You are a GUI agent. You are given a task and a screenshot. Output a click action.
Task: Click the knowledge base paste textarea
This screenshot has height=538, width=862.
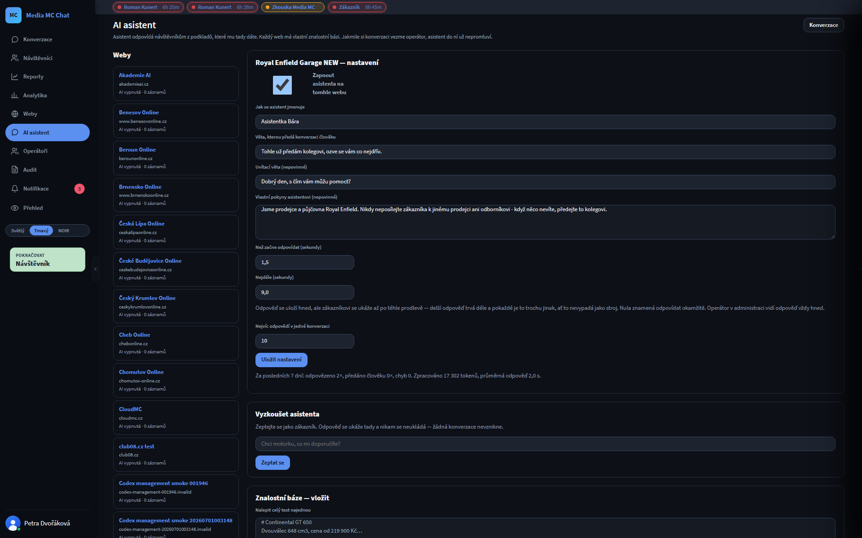point(545,528)
